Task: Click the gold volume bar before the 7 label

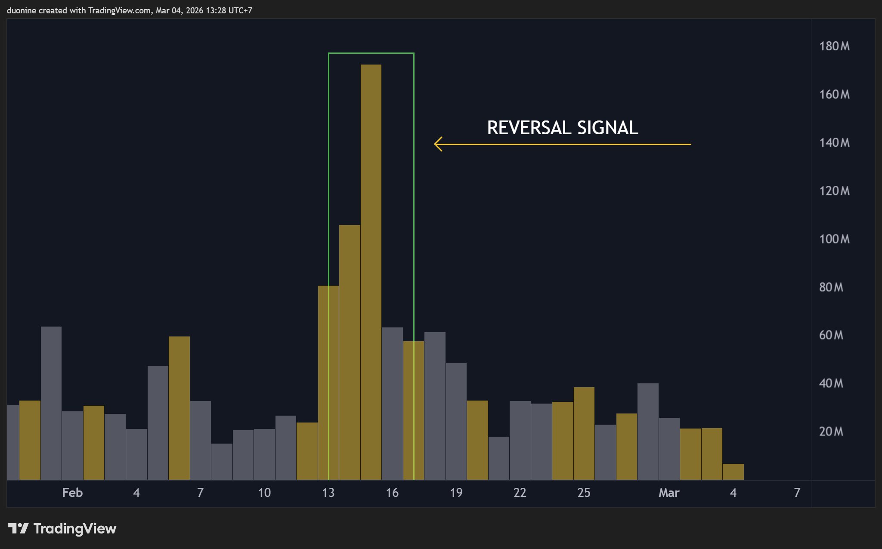Action: coord(180,409)
